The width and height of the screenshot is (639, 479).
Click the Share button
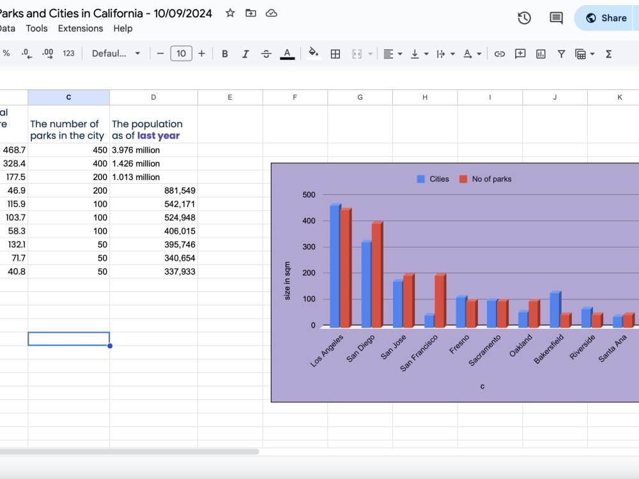click(606, 18)
